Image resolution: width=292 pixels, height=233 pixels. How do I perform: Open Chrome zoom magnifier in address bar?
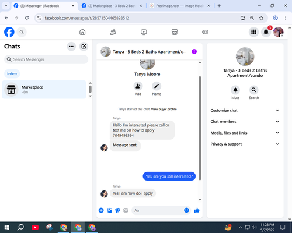tap(252, 18)
